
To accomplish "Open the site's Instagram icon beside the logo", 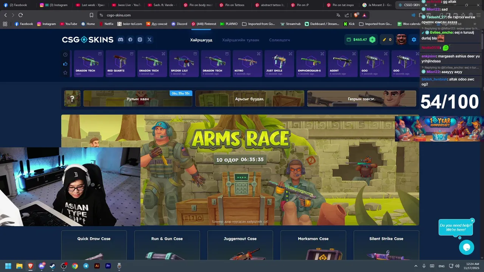I will 140,40.
